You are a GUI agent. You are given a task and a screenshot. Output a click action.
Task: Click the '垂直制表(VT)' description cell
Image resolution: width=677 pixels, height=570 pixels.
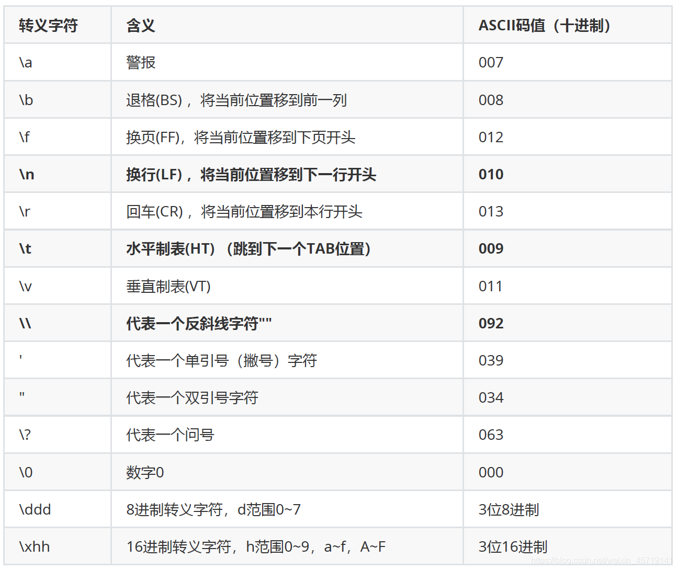coord(287,286)
